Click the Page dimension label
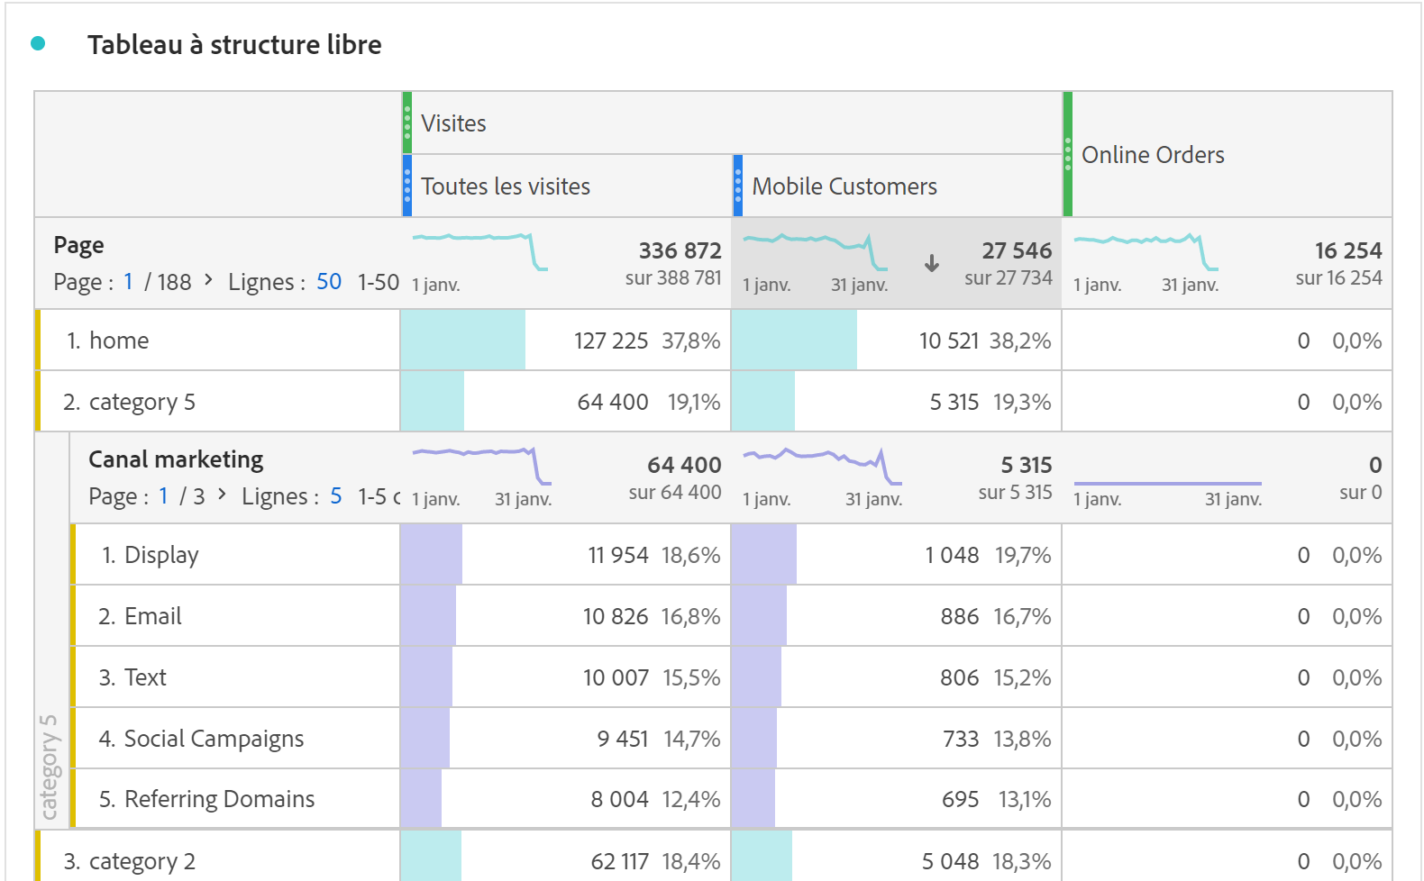Screen dimensions: 1424x881 (x=78, y=245)
